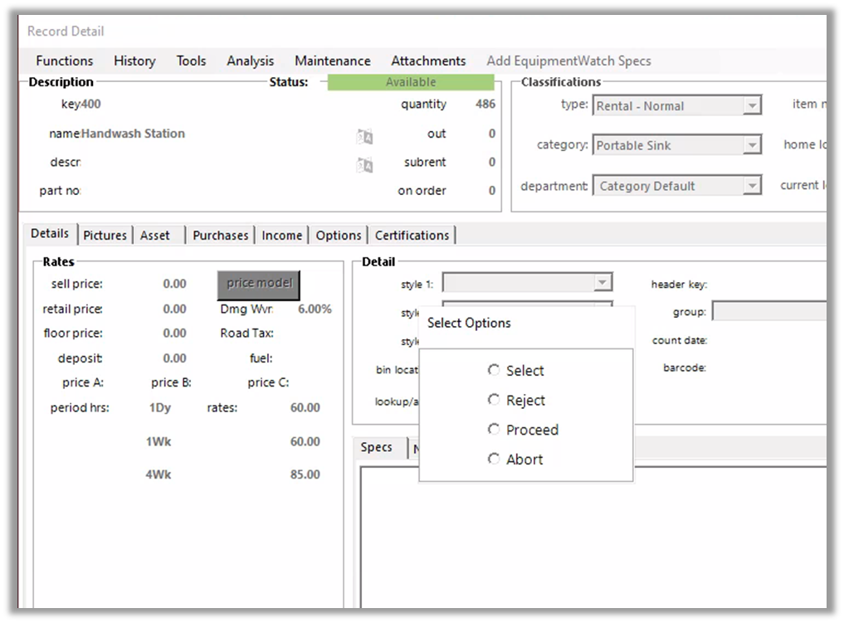Open the History menu
The image size is (844, 623).
point(134,61)
